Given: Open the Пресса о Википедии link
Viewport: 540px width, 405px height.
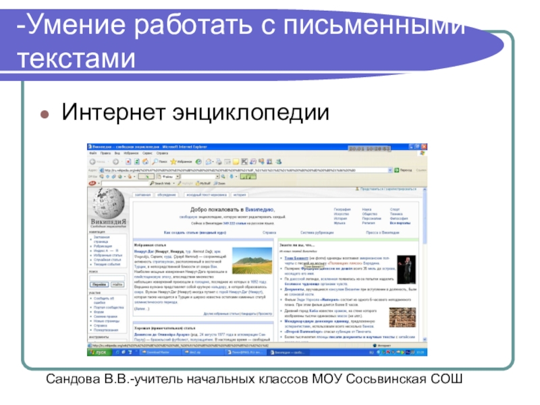Looking at the screenshot, I should tap(383, 233).
